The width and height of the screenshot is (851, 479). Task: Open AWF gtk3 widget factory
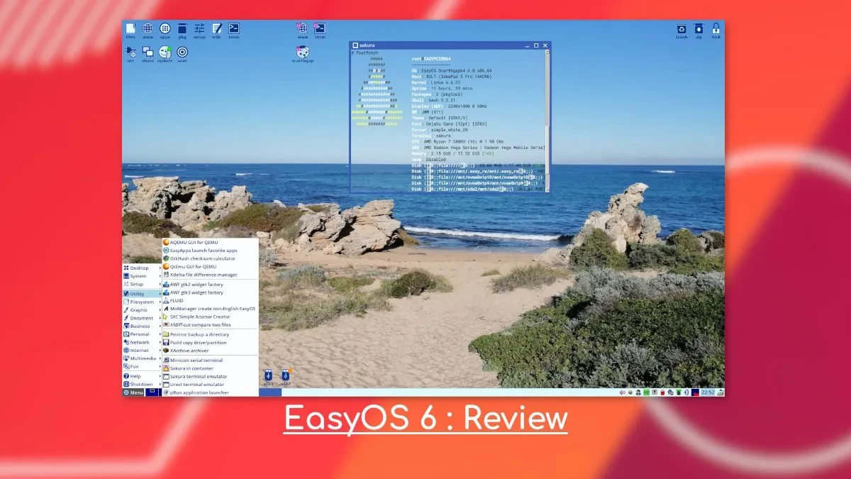(211, 292)
